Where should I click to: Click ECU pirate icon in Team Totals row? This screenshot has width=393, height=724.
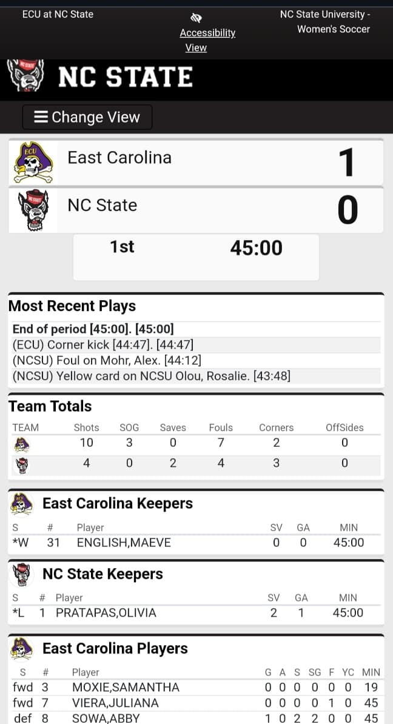coord(21,444)
